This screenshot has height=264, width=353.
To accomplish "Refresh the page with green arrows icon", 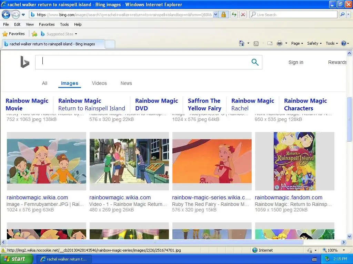I will (x=234, y=15).
